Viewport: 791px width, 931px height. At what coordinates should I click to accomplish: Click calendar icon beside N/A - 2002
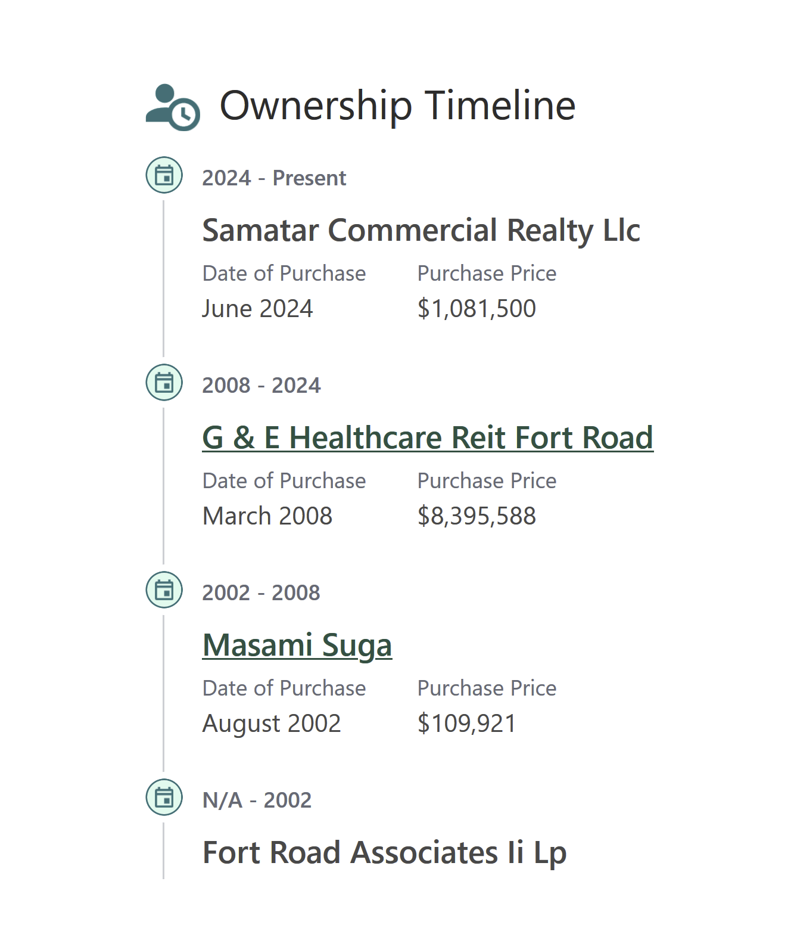pyautogui.click(x=164, y=797)
